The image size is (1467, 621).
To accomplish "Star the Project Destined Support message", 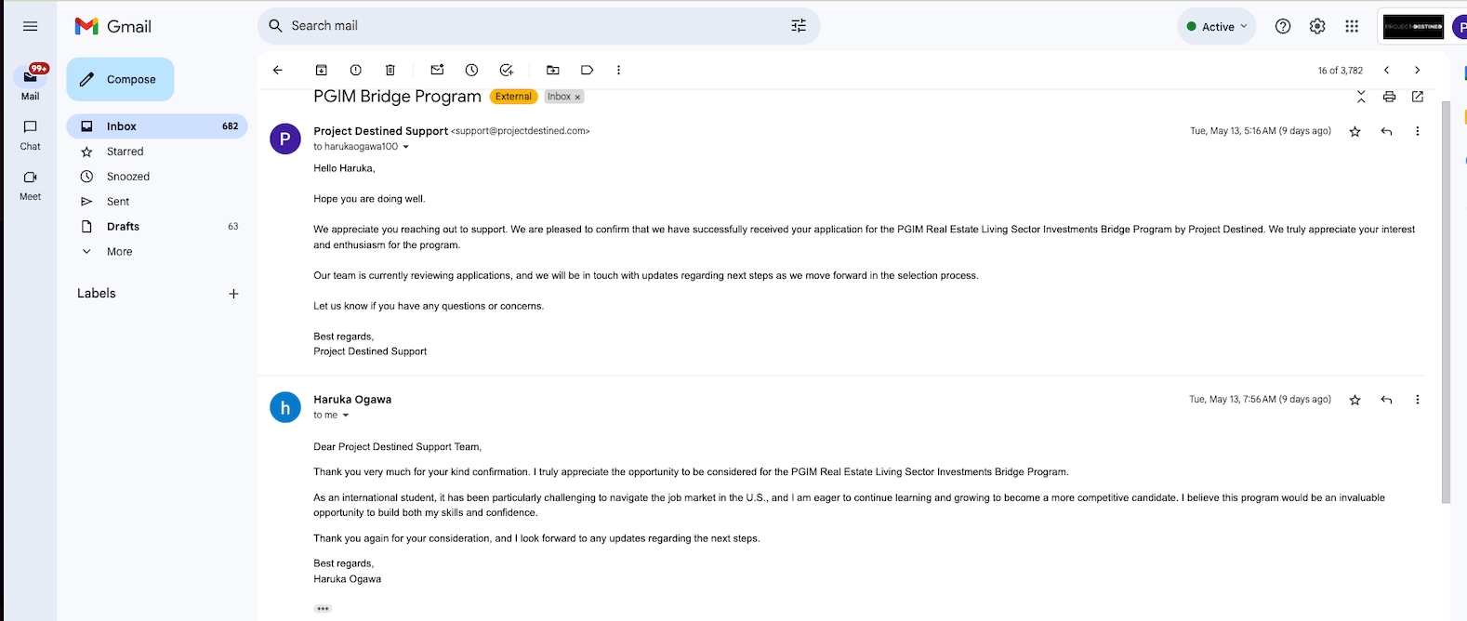I will pyautogui.click(x=1355, y=132).
